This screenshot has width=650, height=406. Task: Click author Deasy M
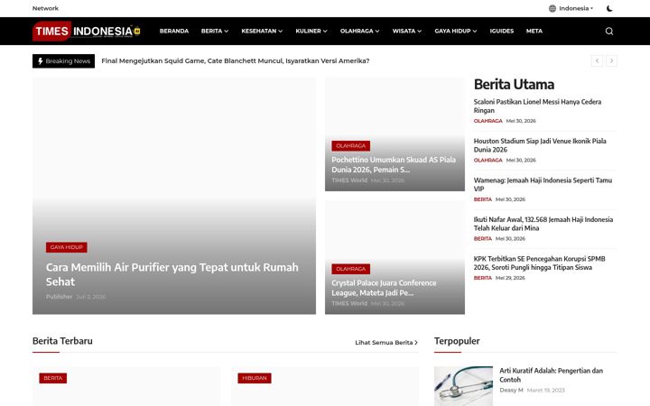[x=511, y=391]
